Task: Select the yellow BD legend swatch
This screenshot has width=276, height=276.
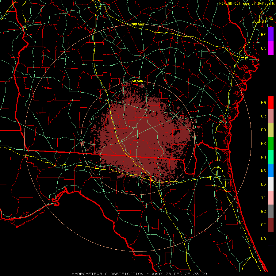Action: click(271, 130)
